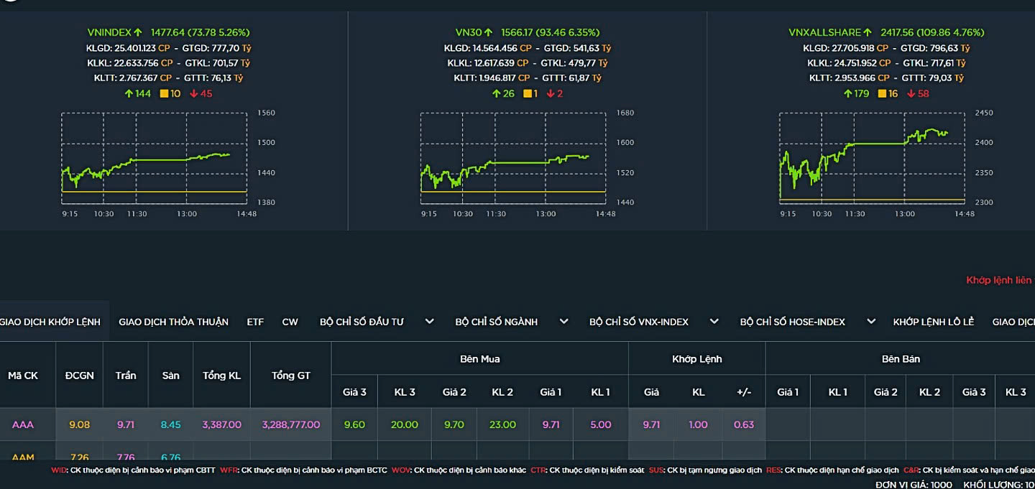
Task: Click the green up arrow beside VNINDEX
Action: (x=138, y=32)
